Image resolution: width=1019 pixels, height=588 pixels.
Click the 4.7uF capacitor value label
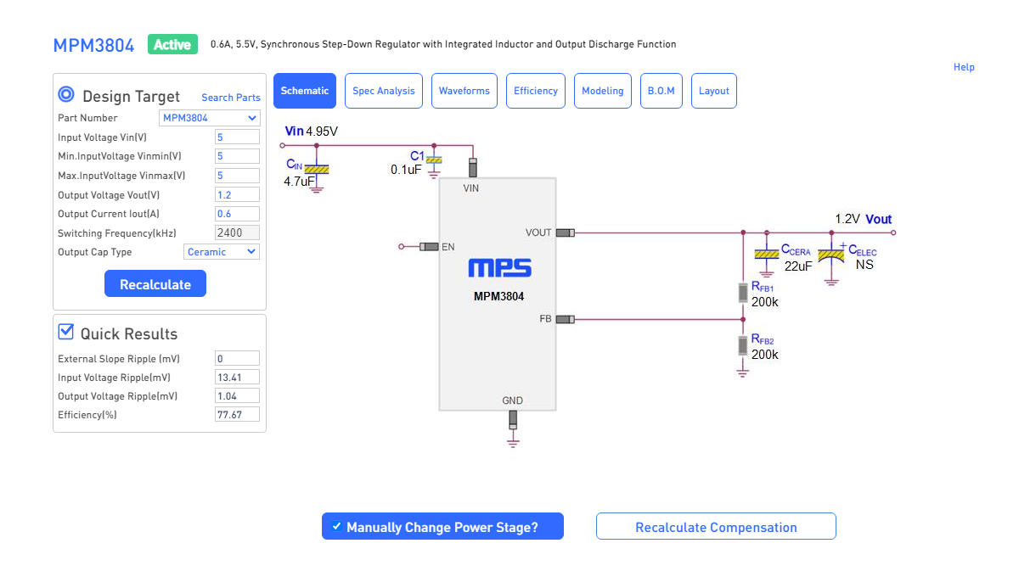300,182
